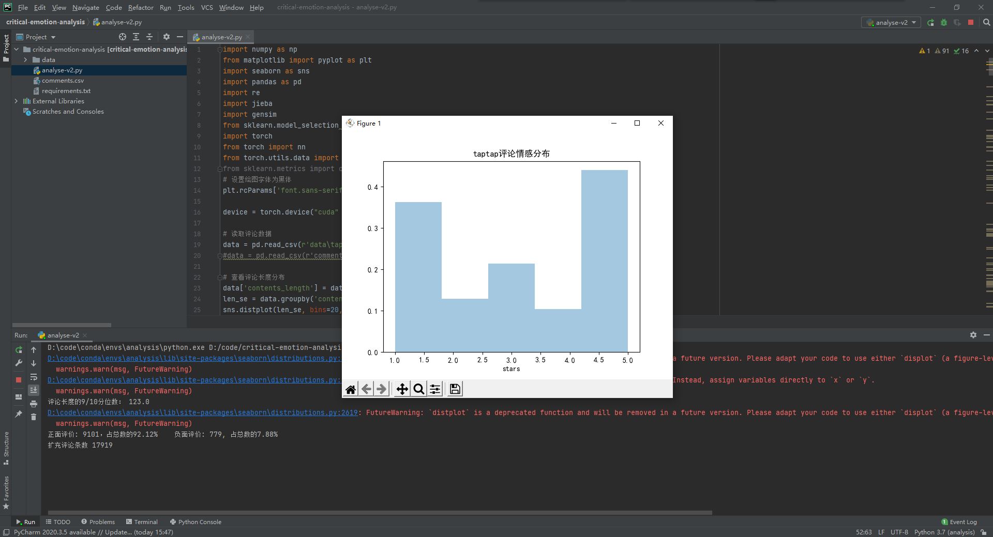
Task: Open the TODO tool window
Action: click(58, 522)
